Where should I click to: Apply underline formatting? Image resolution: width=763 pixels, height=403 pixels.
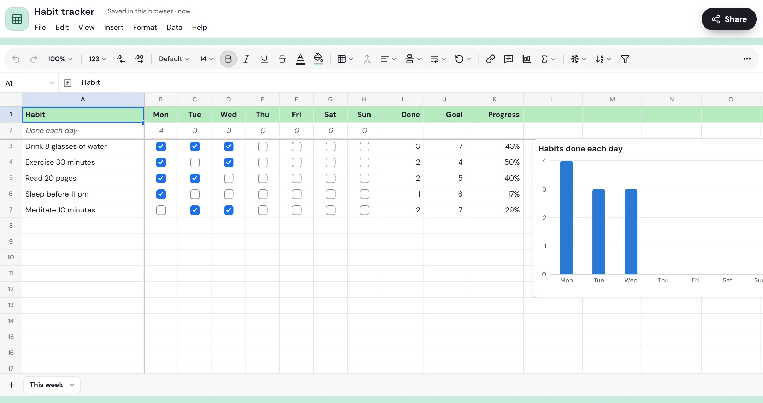tap(264, 59)
